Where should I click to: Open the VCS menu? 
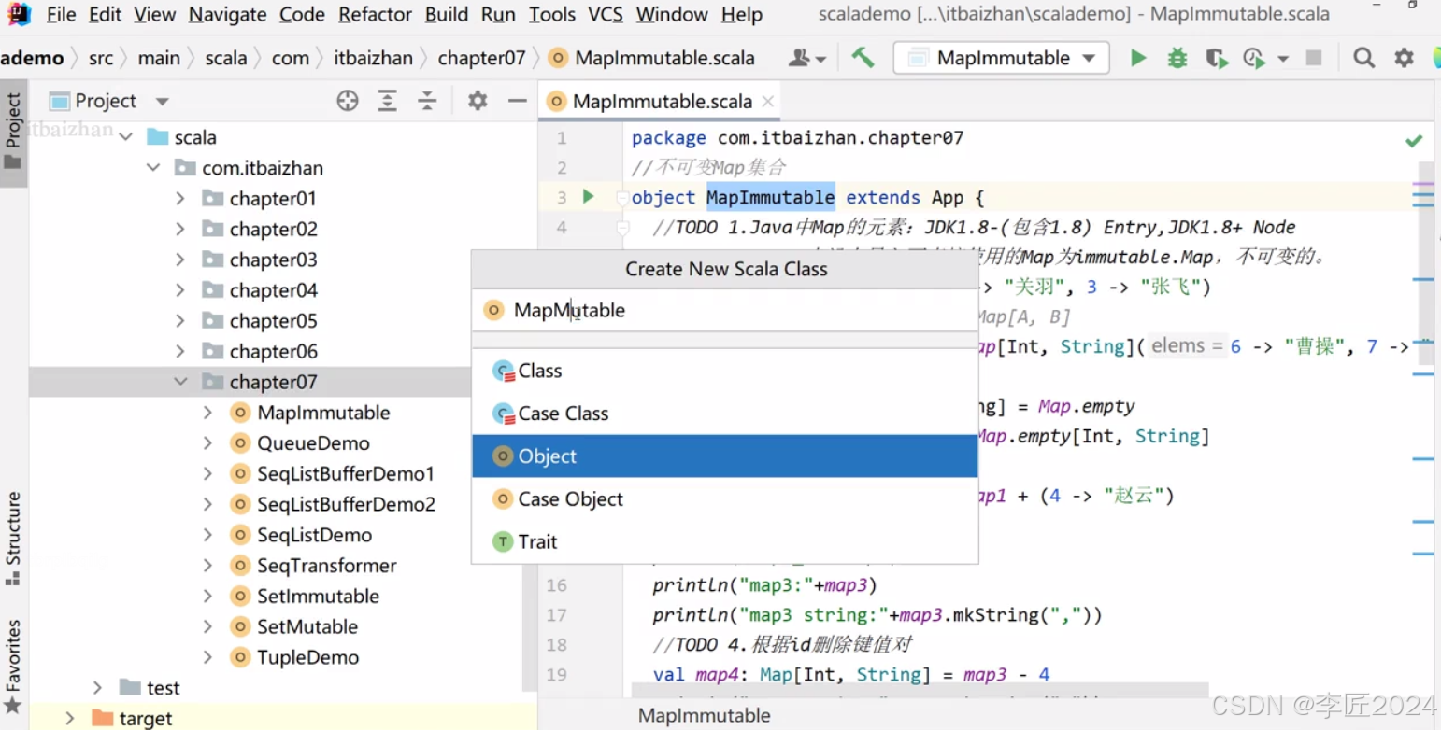(606, 15)
